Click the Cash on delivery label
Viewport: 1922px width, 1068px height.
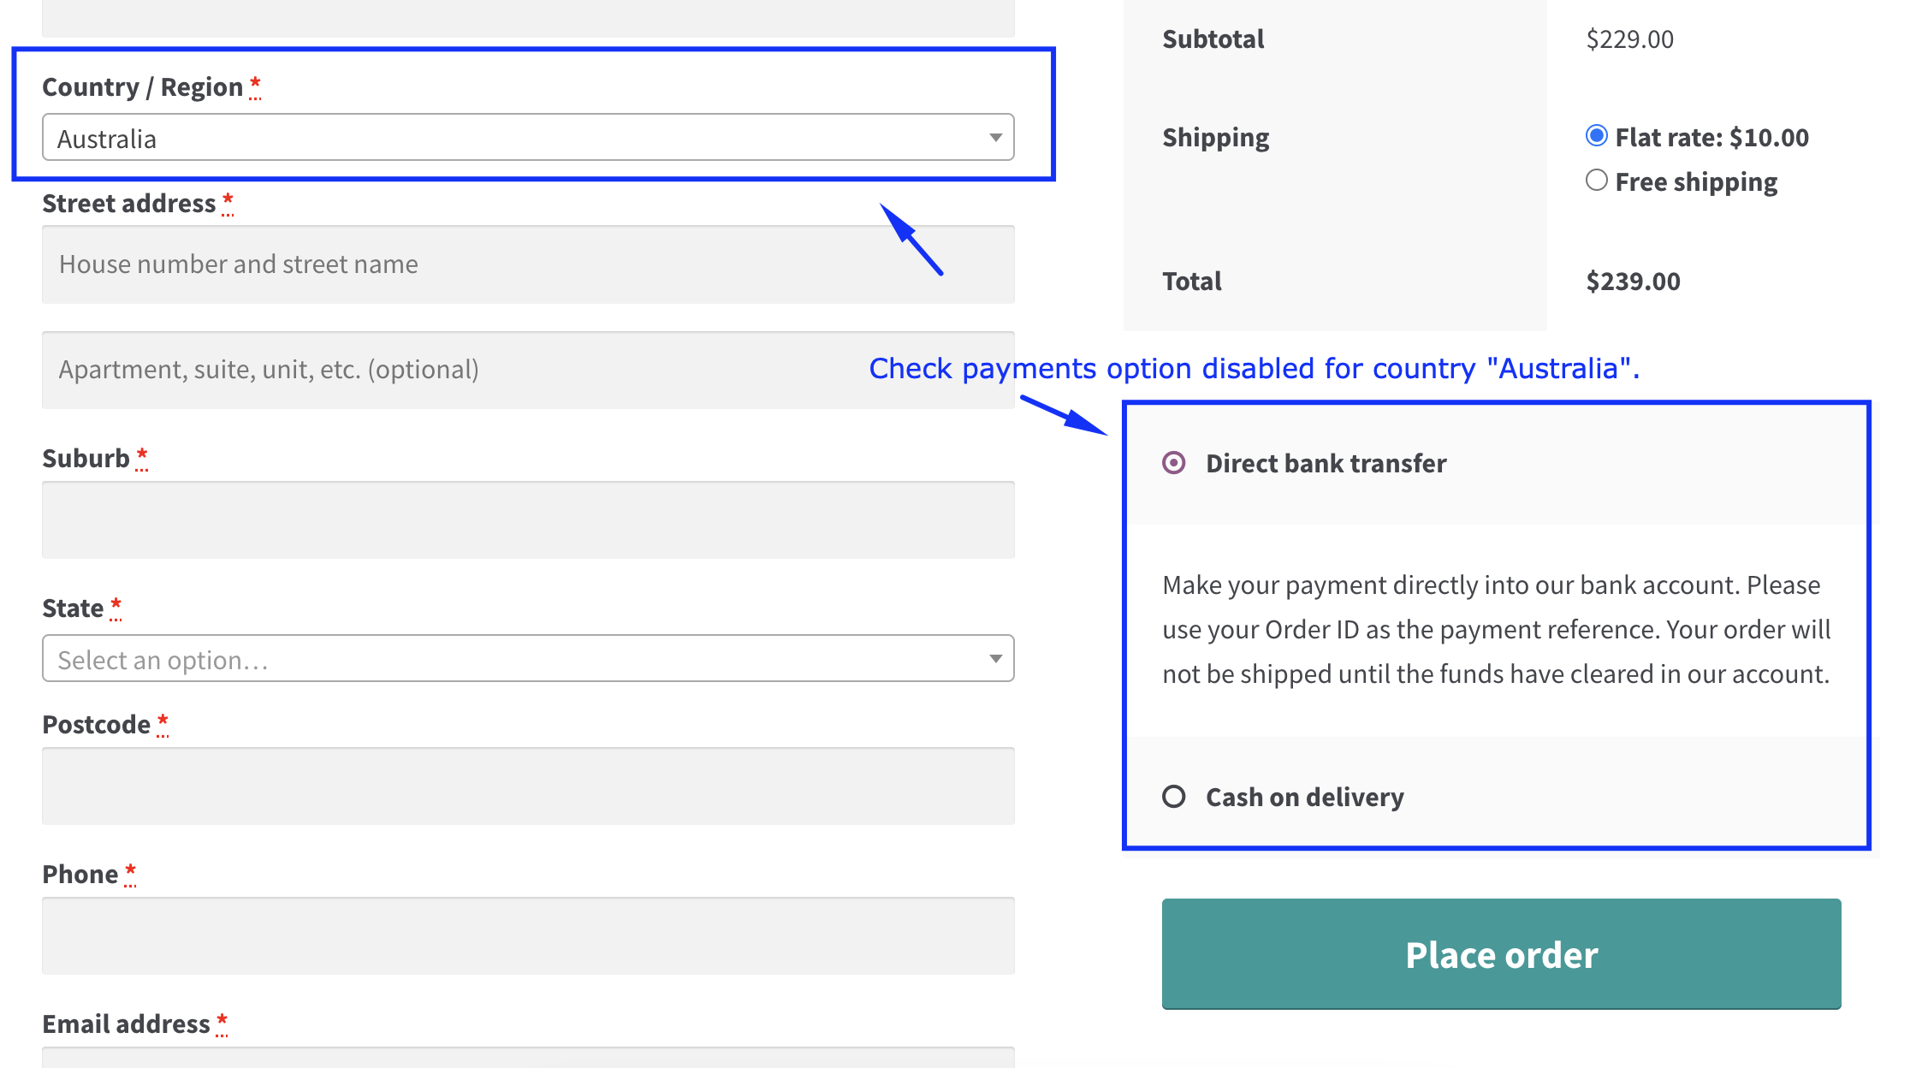1305,798
